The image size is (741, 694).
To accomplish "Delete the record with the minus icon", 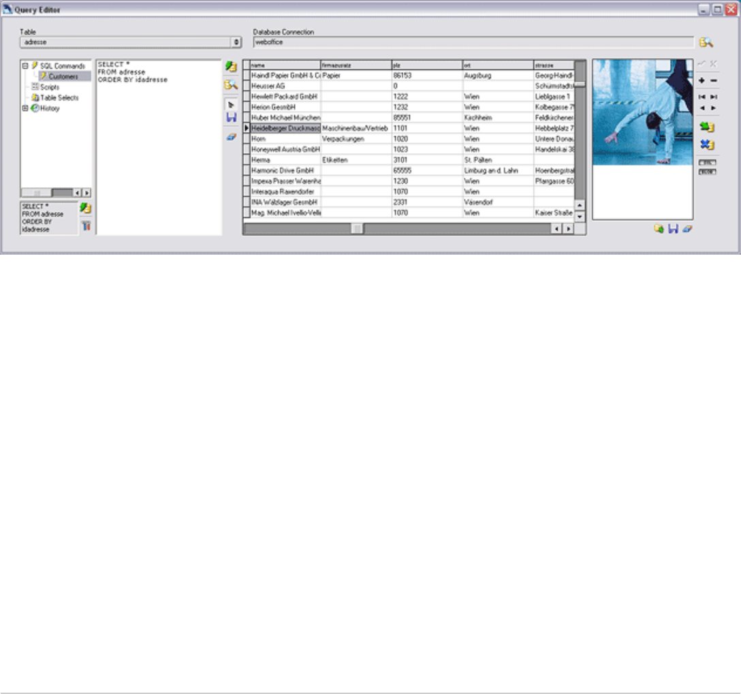I will point(714,81).
